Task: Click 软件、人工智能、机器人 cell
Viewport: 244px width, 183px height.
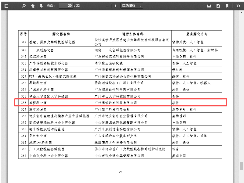Action: [x=197, y=83]
